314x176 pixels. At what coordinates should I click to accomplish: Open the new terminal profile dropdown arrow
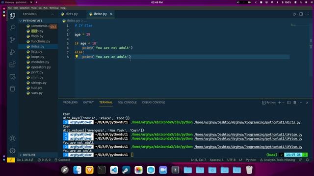(x=284, y=103)
